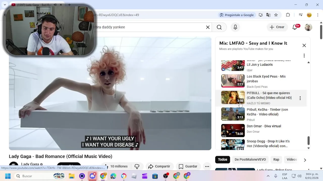
Task: Open Chrome extensions puzzle icon
Action: click(288, 15)
